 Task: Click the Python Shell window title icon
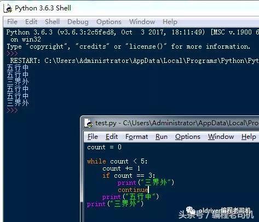(x=8, y=8)
